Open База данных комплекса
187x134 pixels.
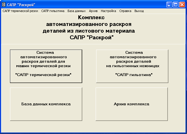[46, 104]
